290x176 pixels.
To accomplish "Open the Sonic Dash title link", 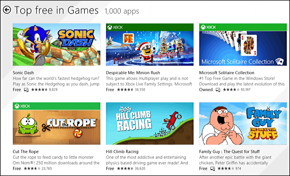I will 23,73.
